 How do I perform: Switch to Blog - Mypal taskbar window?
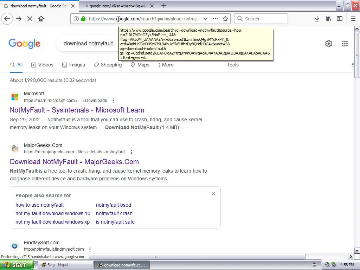tap(65, 265)
